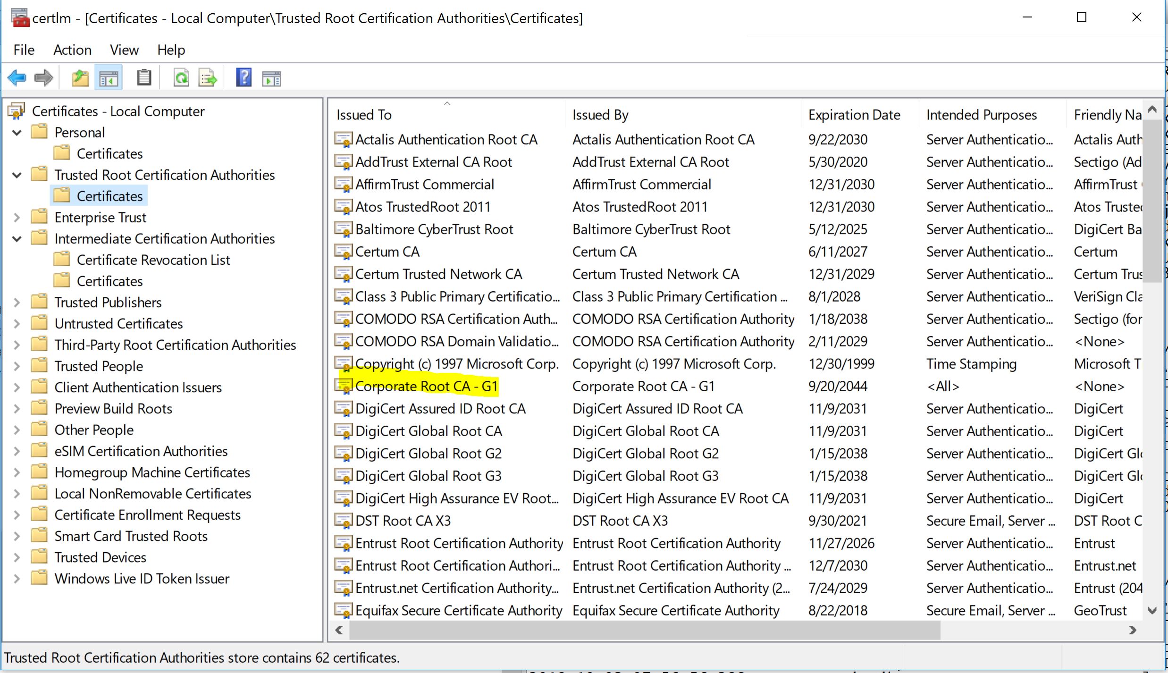Collapse the Personal node
1168x673 pixels.
17,132
